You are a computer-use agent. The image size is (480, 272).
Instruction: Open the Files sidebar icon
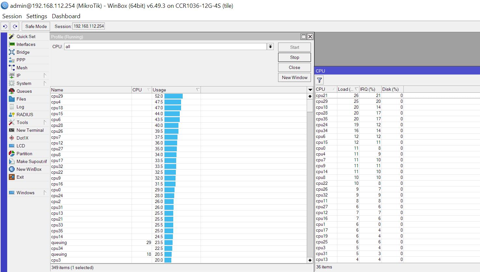[12, 99]
